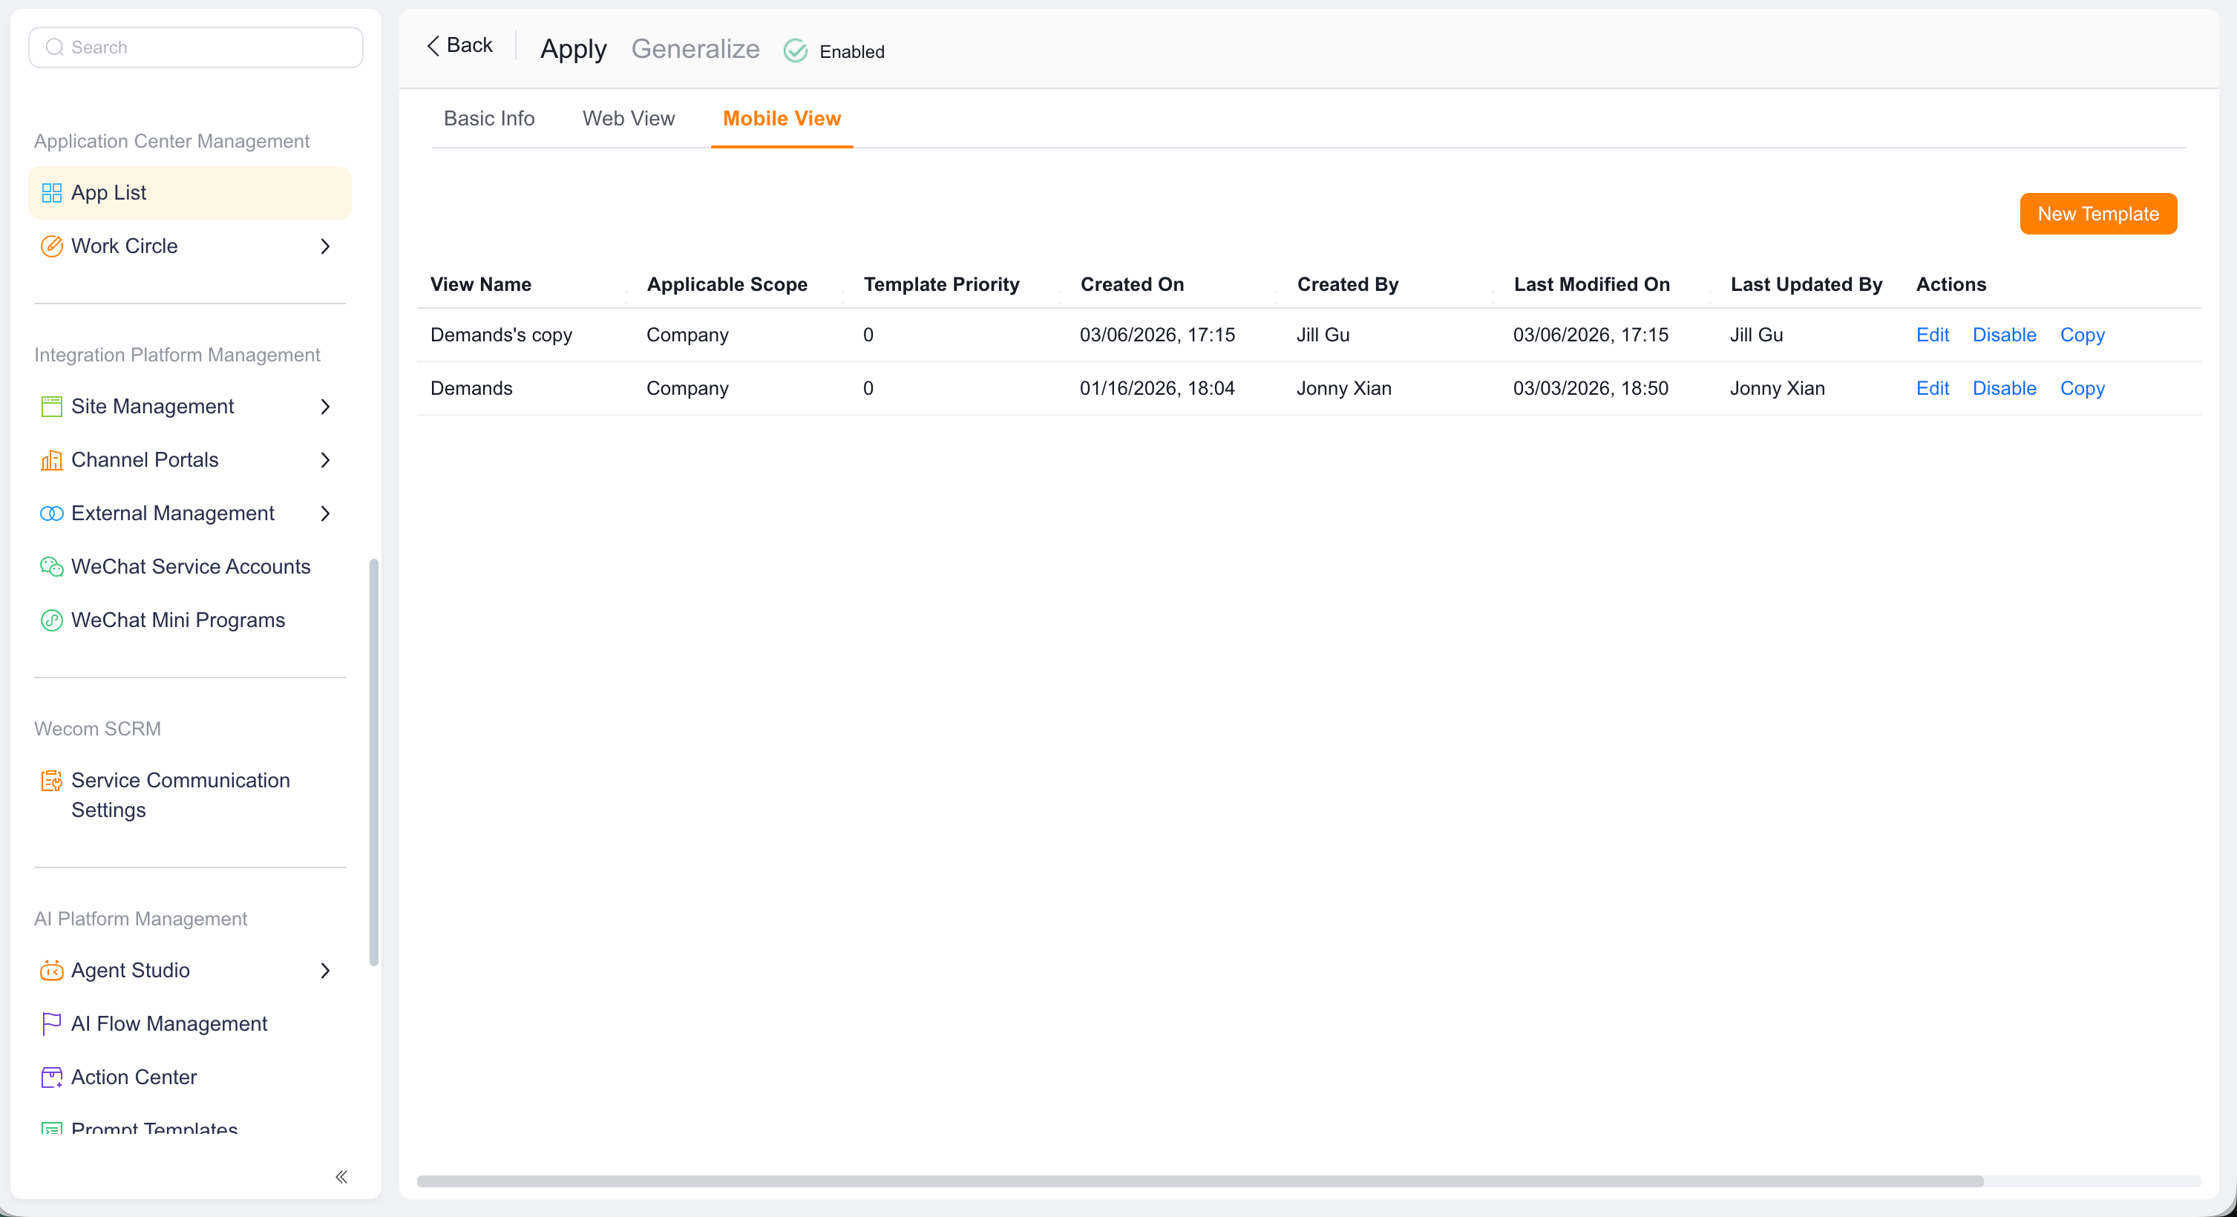The width and height of the screenshot is (2237, 1217).
Task: Click the WeChat Mini Programs icon
Action: (x=51, y=620)
